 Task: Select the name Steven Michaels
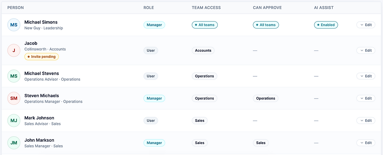pyautogui.click(x=41, y=96)
